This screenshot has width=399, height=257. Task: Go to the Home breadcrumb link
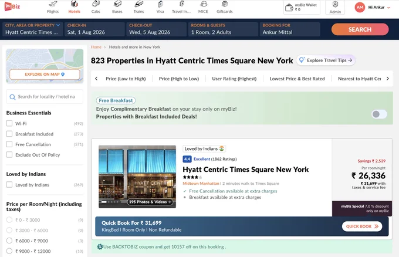[96, 47]
